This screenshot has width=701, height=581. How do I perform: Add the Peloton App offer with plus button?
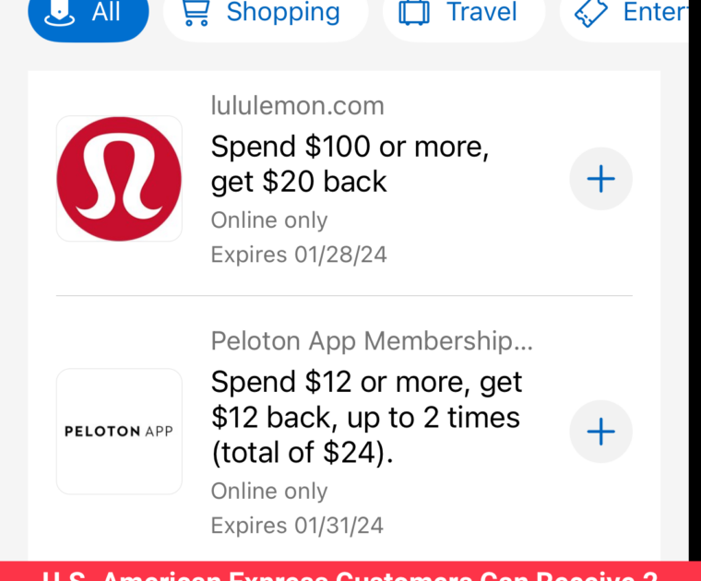point(600,432)
